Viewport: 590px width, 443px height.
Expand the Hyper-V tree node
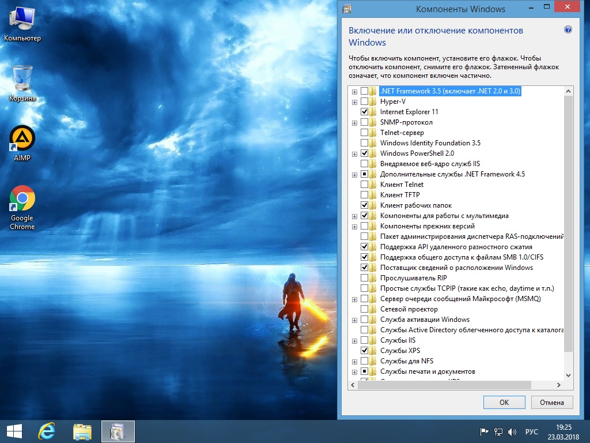354,102
